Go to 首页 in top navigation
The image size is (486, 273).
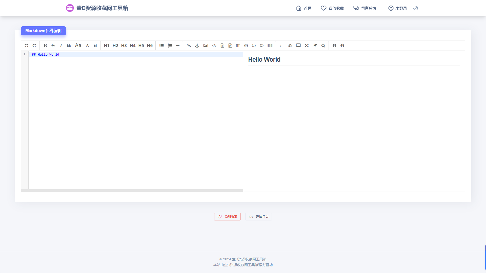pyautogui.click(x=304, y=8)
